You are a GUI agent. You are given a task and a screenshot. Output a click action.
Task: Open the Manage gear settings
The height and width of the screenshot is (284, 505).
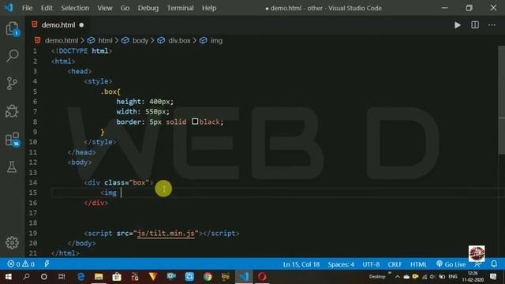tap(13, 242)
